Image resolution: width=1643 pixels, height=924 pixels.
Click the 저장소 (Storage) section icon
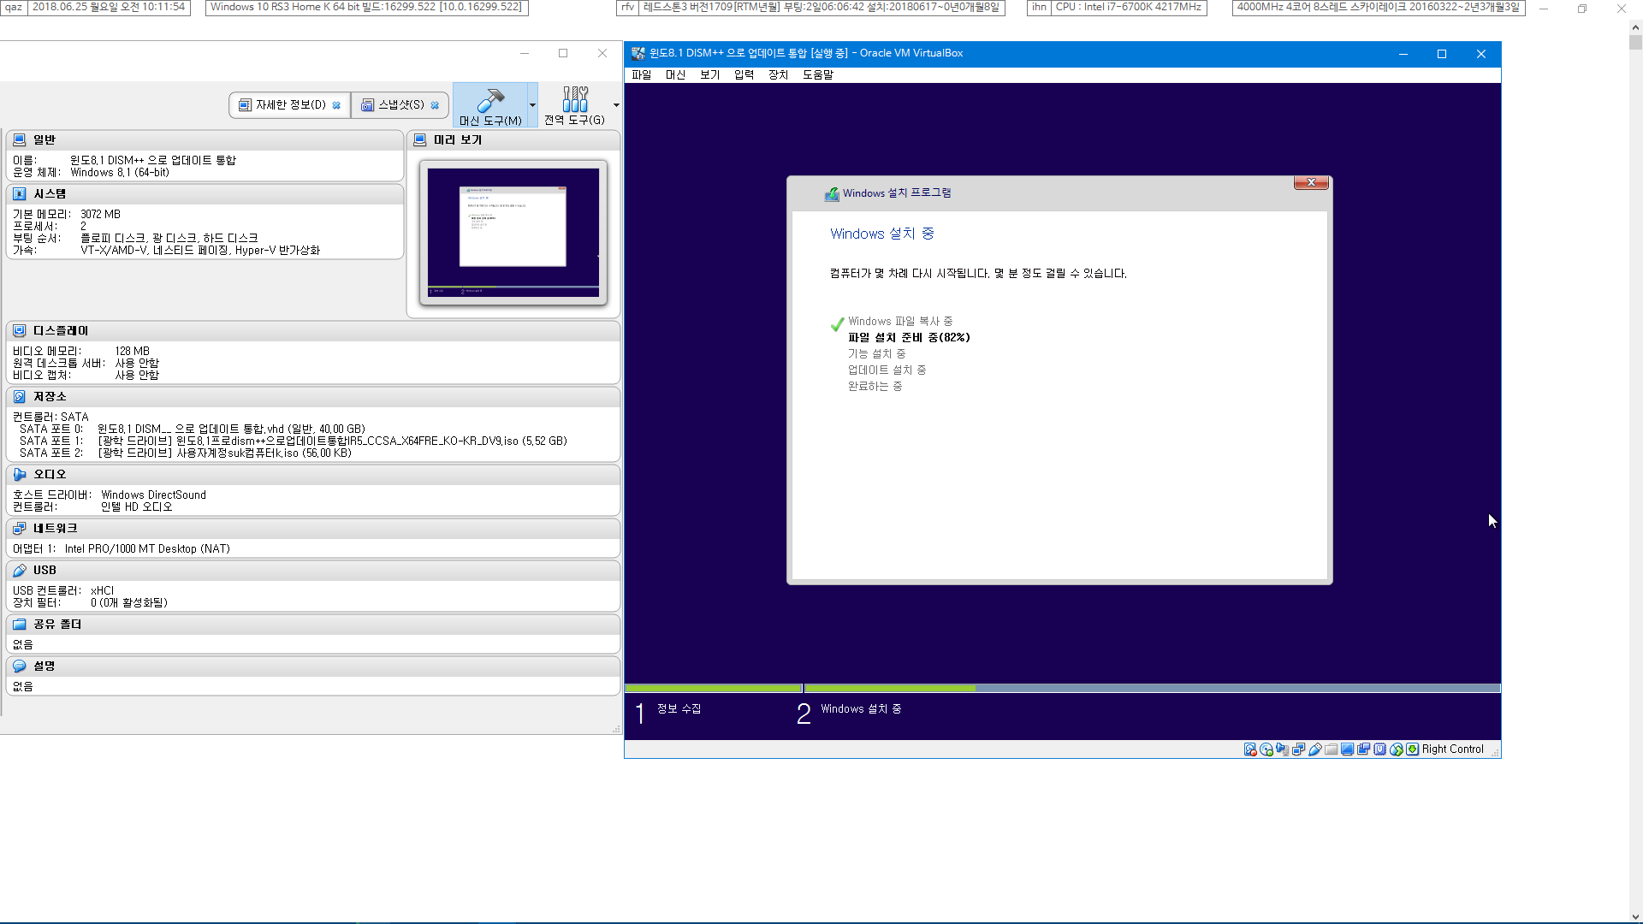[20, 397]
